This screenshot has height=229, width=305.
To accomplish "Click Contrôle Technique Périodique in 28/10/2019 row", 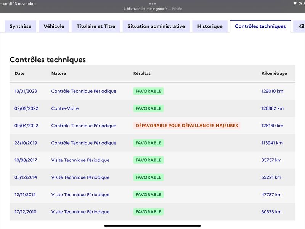I will [83, 143].
